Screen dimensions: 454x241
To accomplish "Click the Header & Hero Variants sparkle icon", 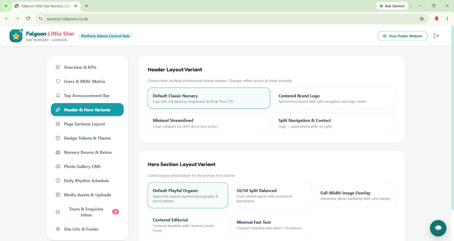I will [x=58, y=110].
